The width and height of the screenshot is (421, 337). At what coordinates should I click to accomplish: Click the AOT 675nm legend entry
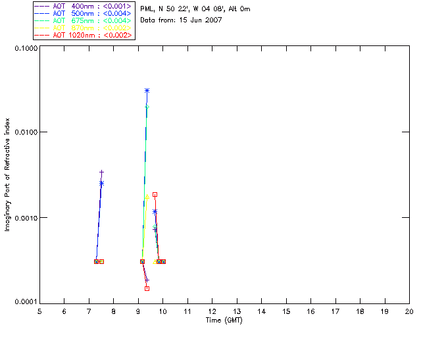pyautogui.click(x=83, y=20)
